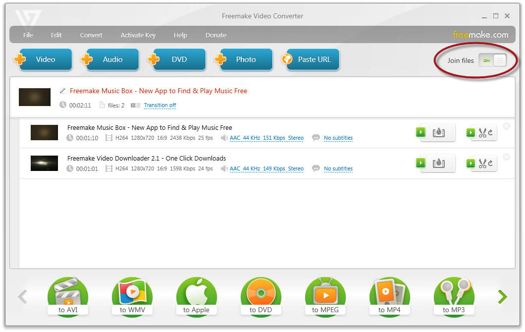Open the Help menu

(x=180, y=35)
